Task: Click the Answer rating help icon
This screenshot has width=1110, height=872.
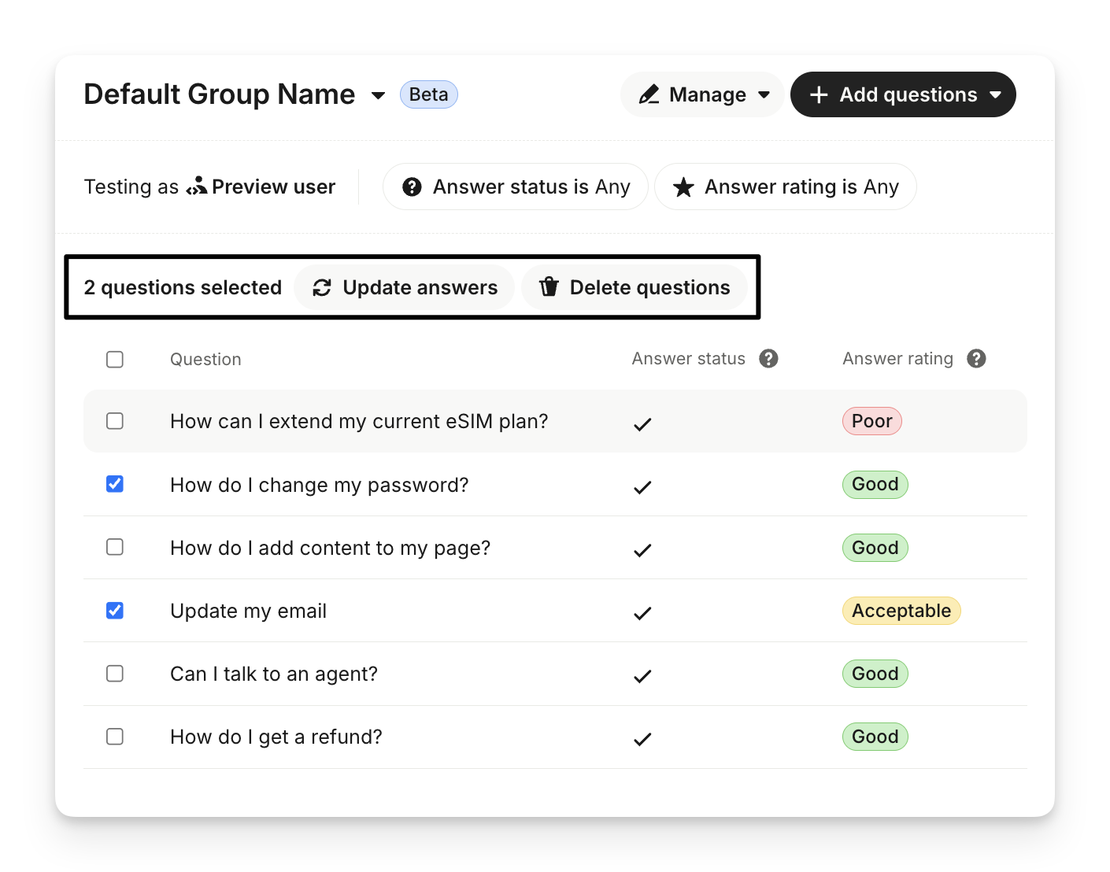Action: 976,359
